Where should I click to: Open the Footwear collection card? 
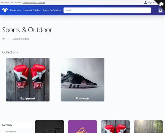tap(82, 80)
